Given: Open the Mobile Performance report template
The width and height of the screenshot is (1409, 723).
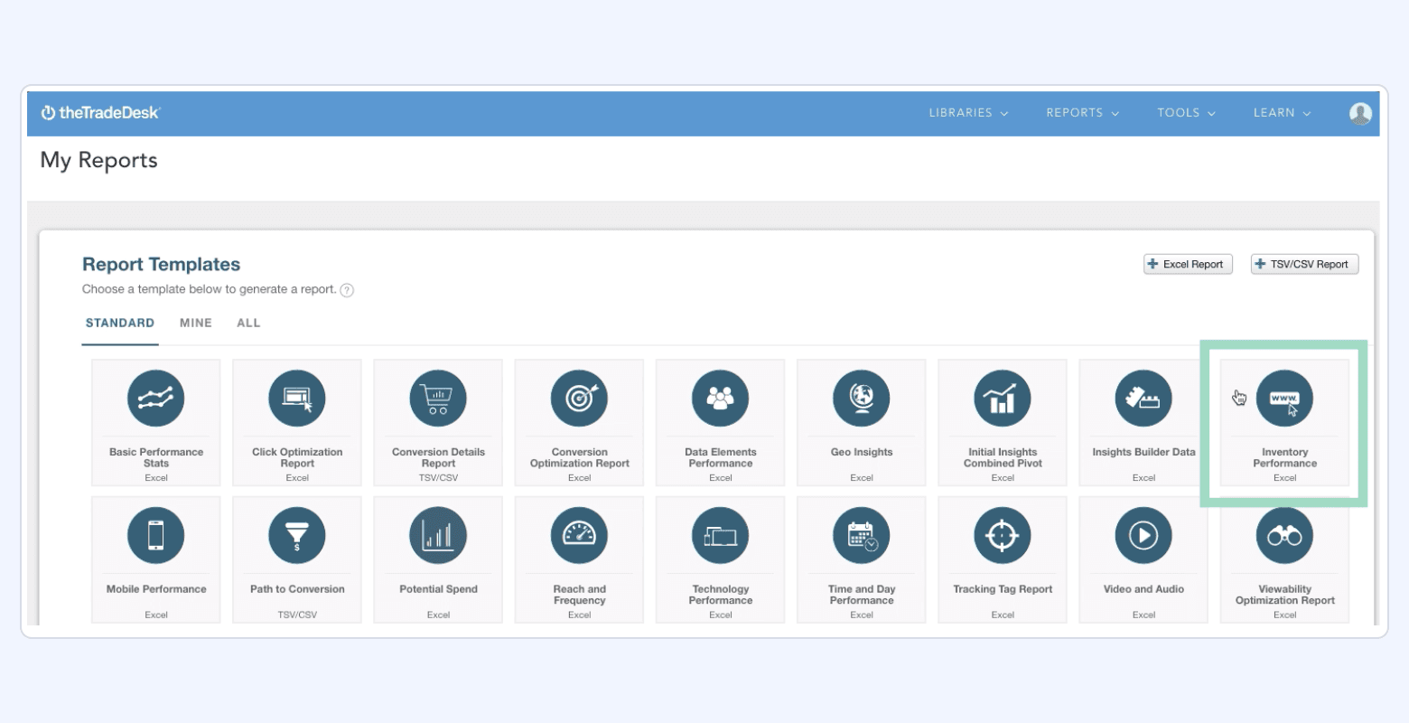Looking at the screenshot, I should [155, 559].
